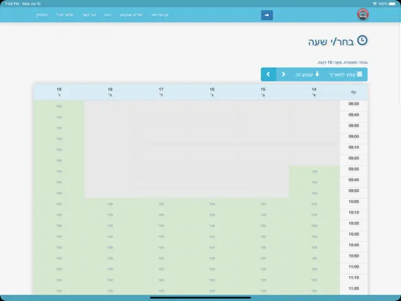Viewport: 401px width, 301px height.
Task: Open תורים שנקבעו in the navigation bar
Action: (x=131, y=15)
